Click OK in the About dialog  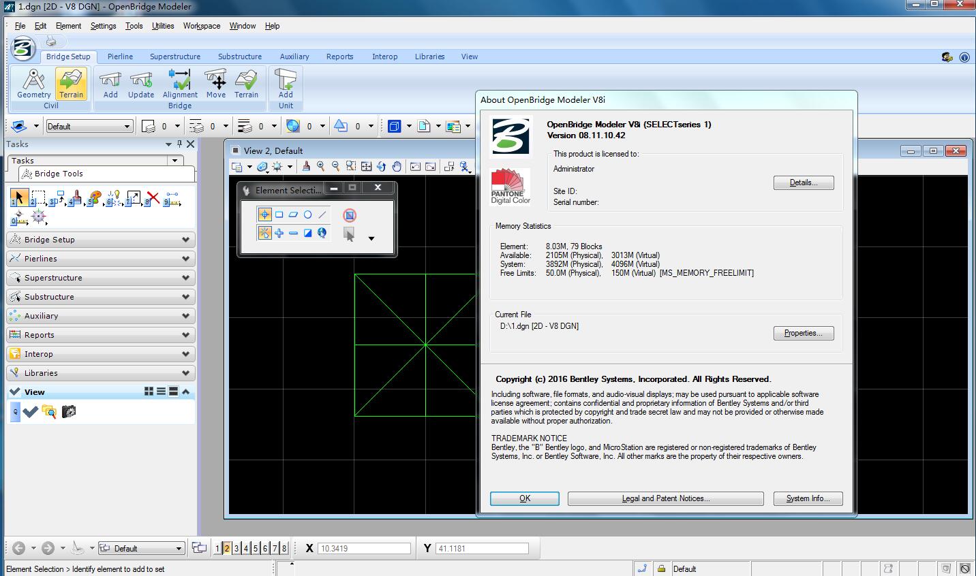point(525,498)
